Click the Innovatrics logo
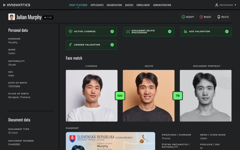240x150 pixels. (17, 5)
